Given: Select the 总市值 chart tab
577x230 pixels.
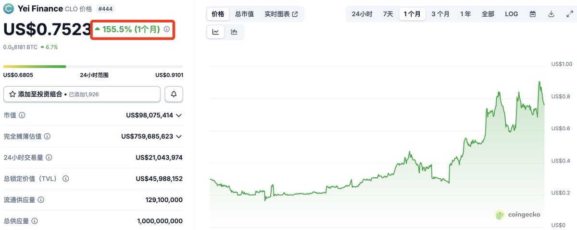Looking at the screenshot, I should pyautogui.click(x=244, y=14).
